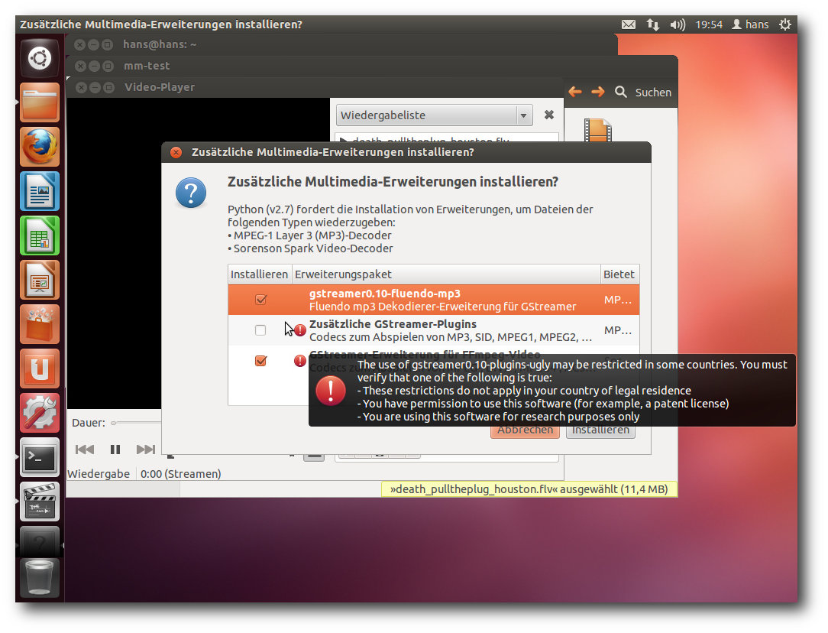Open Ubuntu One launcher icon

point(40,368)
